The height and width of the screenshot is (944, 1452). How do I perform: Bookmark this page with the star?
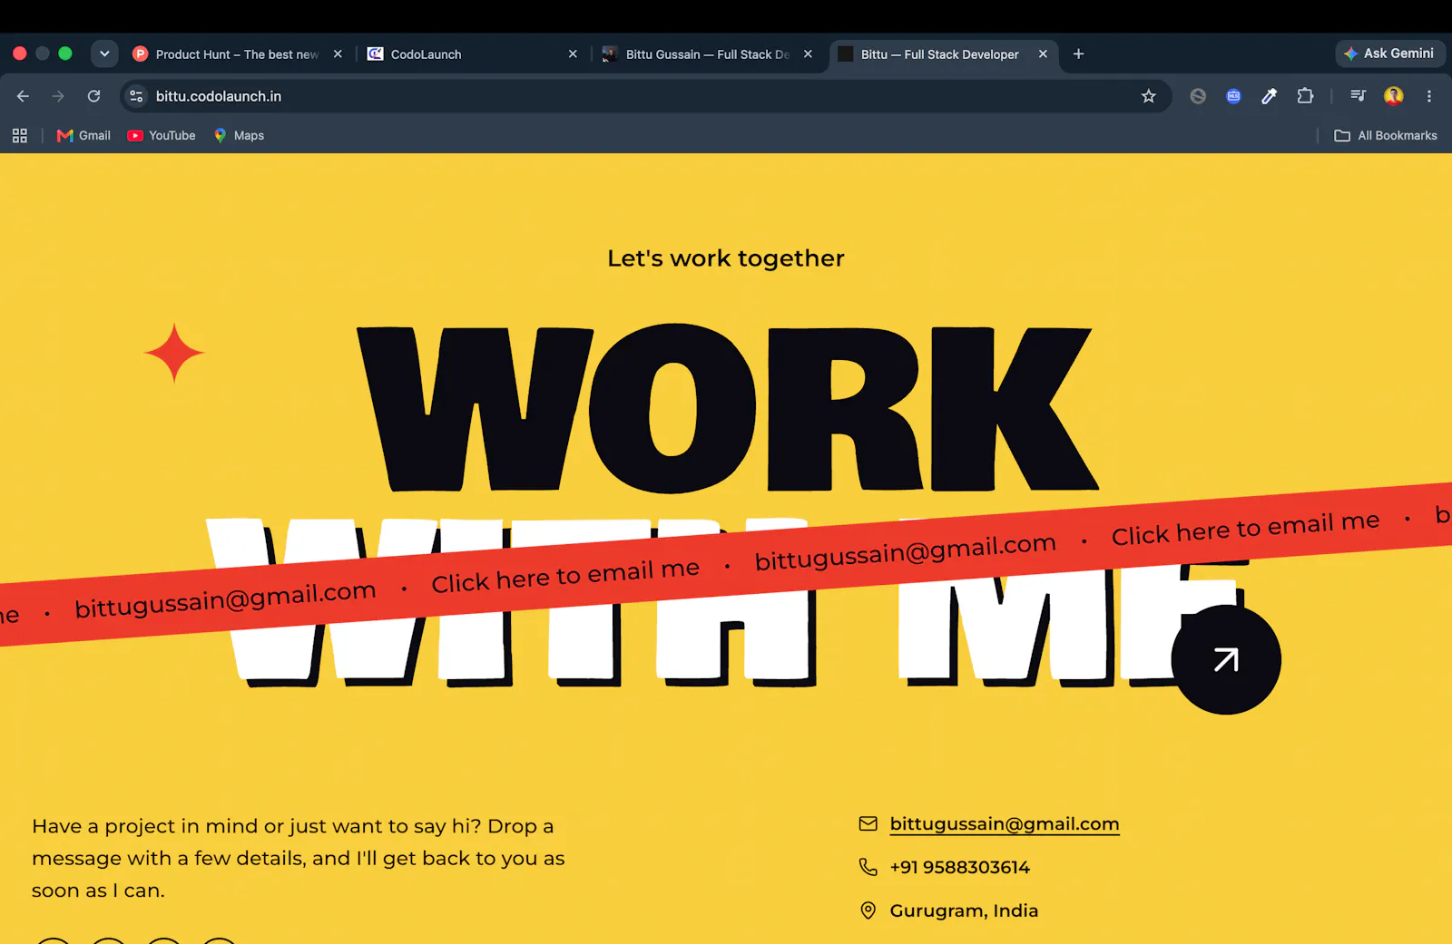click(x=1149, y=96)
